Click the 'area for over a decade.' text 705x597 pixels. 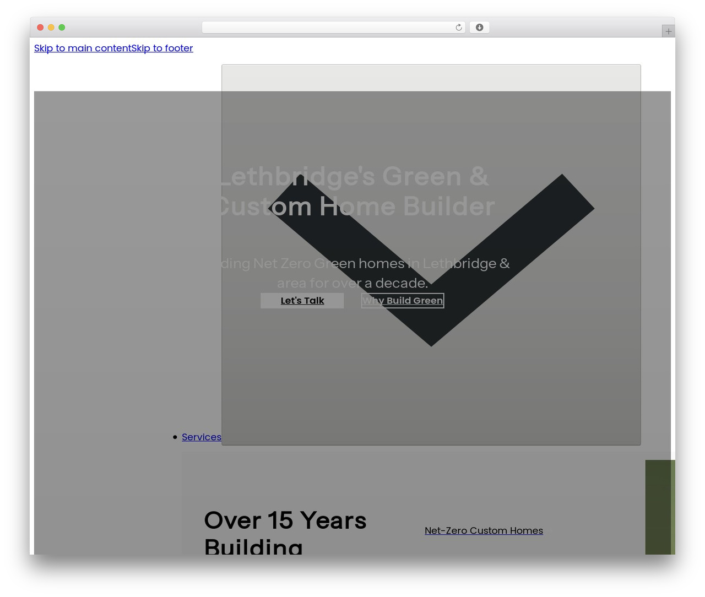[352, 283]
